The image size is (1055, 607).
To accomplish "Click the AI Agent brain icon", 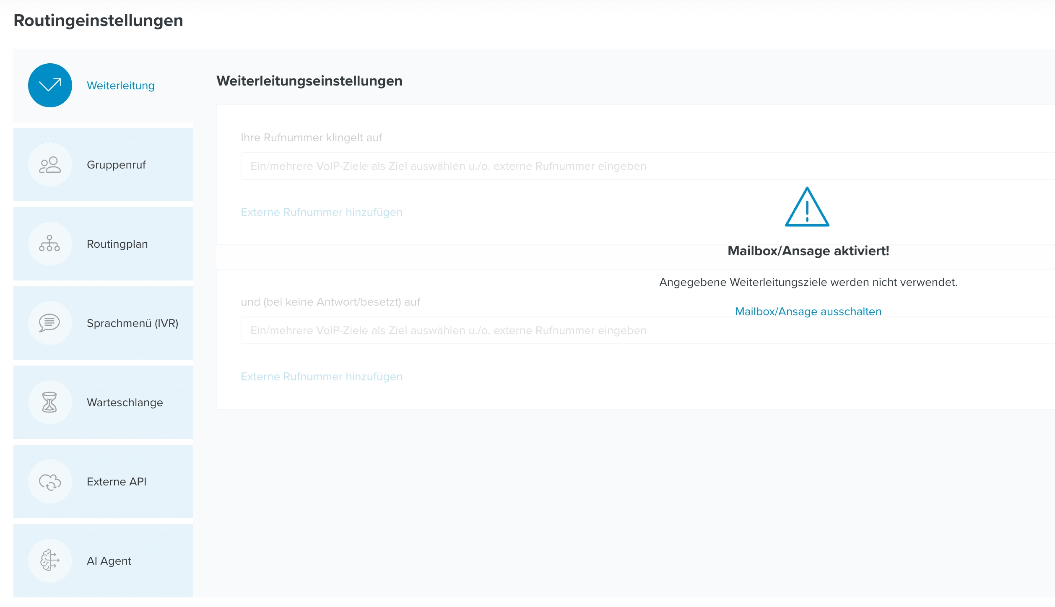I will click(x=50, y=561).
